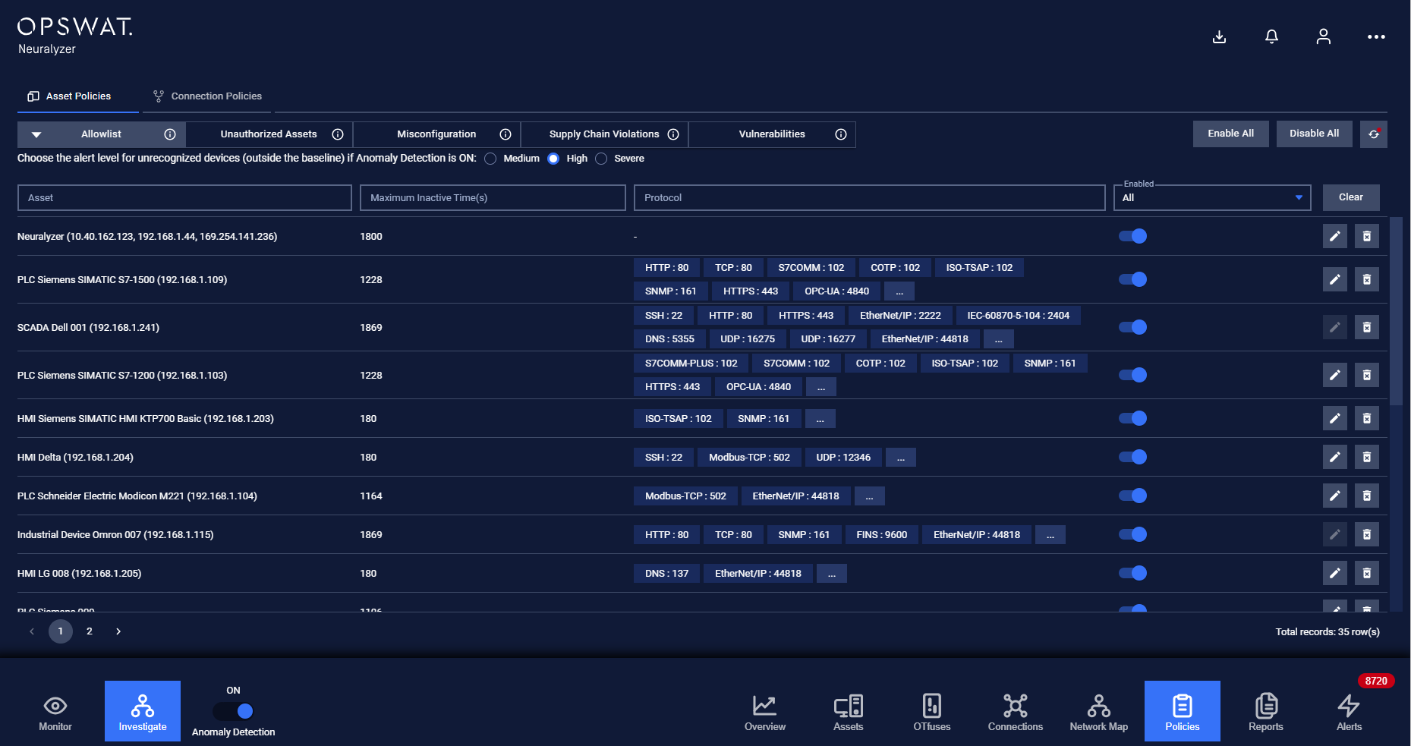Toggle enabled for Industrial Device Omron 007
Image resolution: width=1411 pixels, height=746 pixels.
tap(1132, 534)
